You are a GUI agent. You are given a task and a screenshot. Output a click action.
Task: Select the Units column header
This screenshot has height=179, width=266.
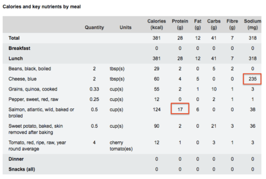tap(125, 27)
